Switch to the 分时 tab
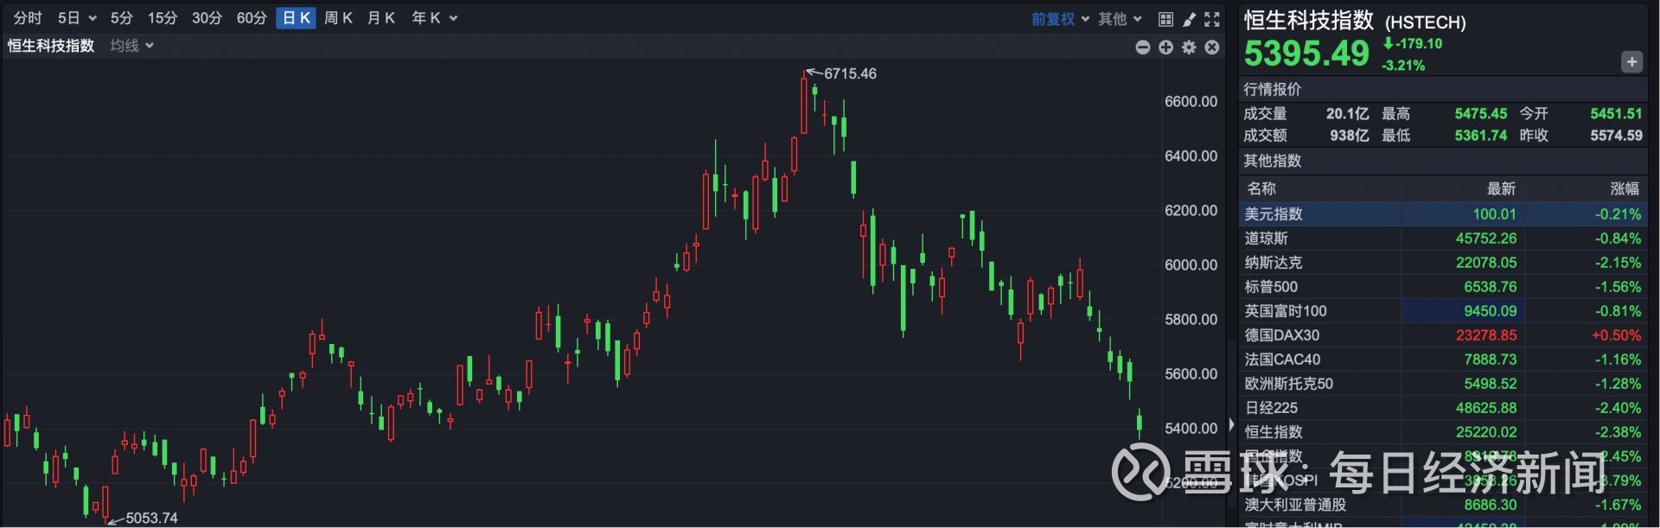The height and width of the screenshot is (528, 1660). point(28,18)
